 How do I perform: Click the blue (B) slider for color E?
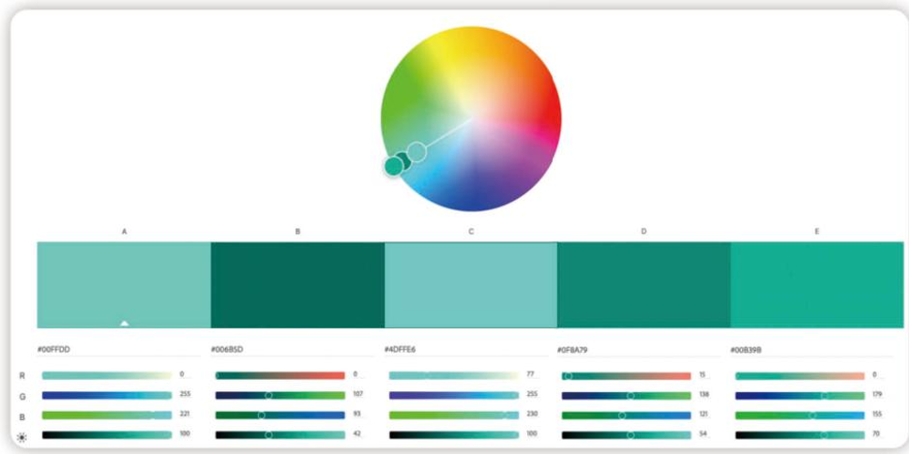click(799, 416)
